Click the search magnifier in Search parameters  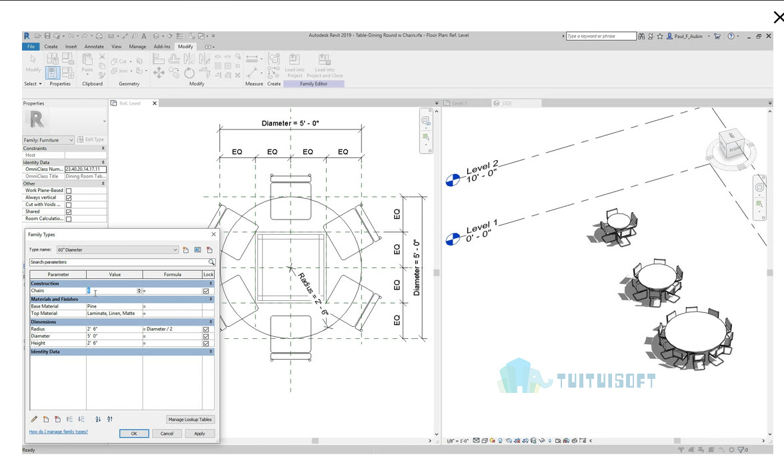211,262
